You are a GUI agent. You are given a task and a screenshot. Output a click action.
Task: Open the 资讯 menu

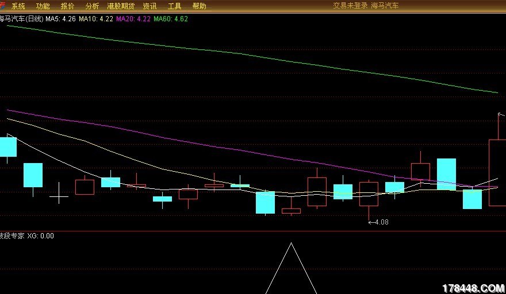point(149,6)
